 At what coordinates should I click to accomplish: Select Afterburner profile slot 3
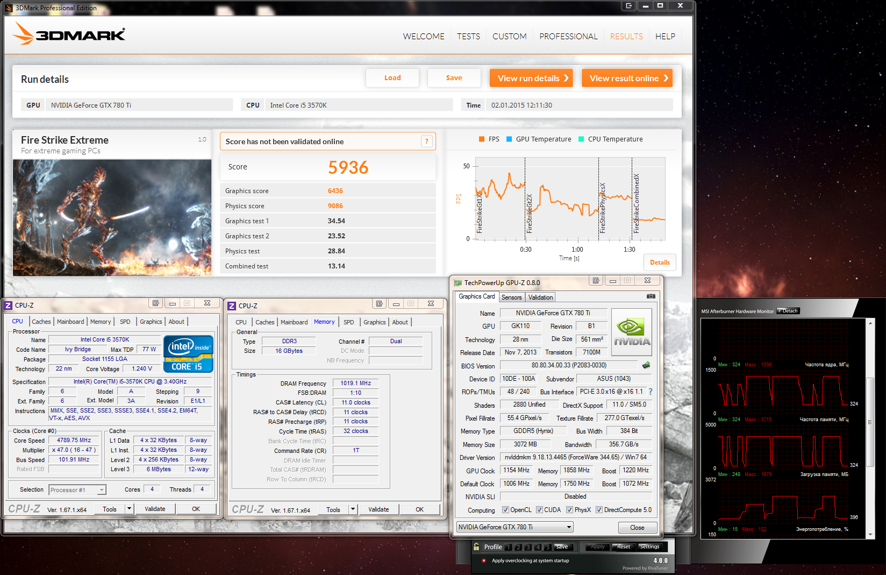point(528,547)
